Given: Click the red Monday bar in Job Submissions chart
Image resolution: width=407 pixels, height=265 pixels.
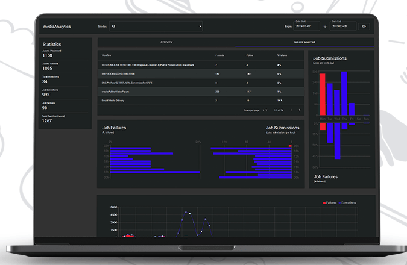Looking at the screenshot, I should coord(323,95).
